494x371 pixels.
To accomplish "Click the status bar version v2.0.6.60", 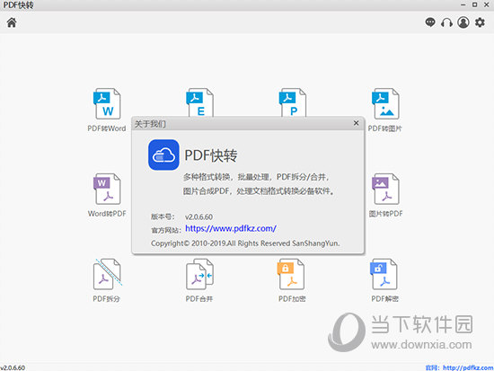I will click(13, 367).
